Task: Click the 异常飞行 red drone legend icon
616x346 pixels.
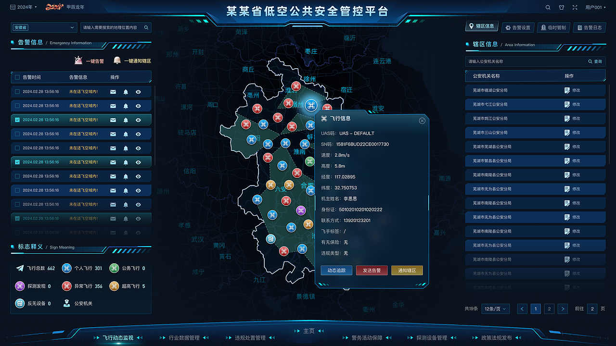Action: point(66,286)
